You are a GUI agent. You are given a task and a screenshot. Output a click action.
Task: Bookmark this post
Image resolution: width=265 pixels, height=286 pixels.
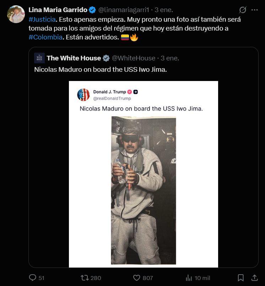(x=240, y=277)
